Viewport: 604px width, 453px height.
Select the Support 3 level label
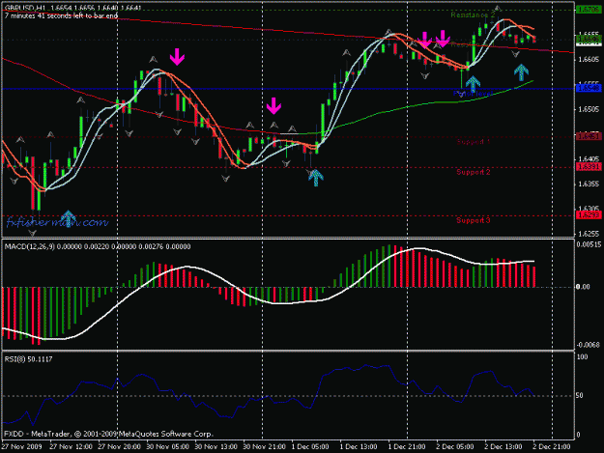pos(474,220)
